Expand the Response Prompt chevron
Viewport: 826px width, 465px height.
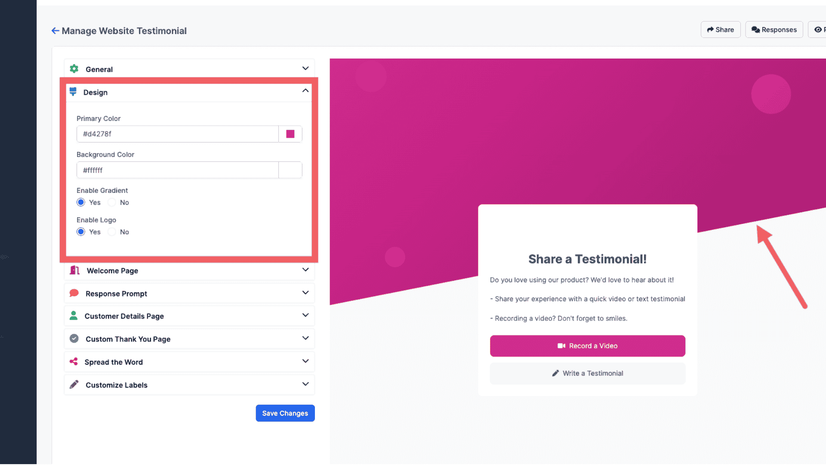pos(305,293)
